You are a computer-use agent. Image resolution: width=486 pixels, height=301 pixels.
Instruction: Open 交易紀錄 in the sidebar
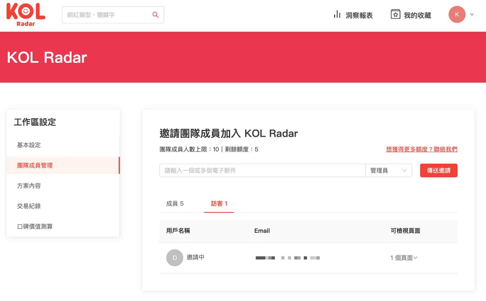(x=63, y=206)
